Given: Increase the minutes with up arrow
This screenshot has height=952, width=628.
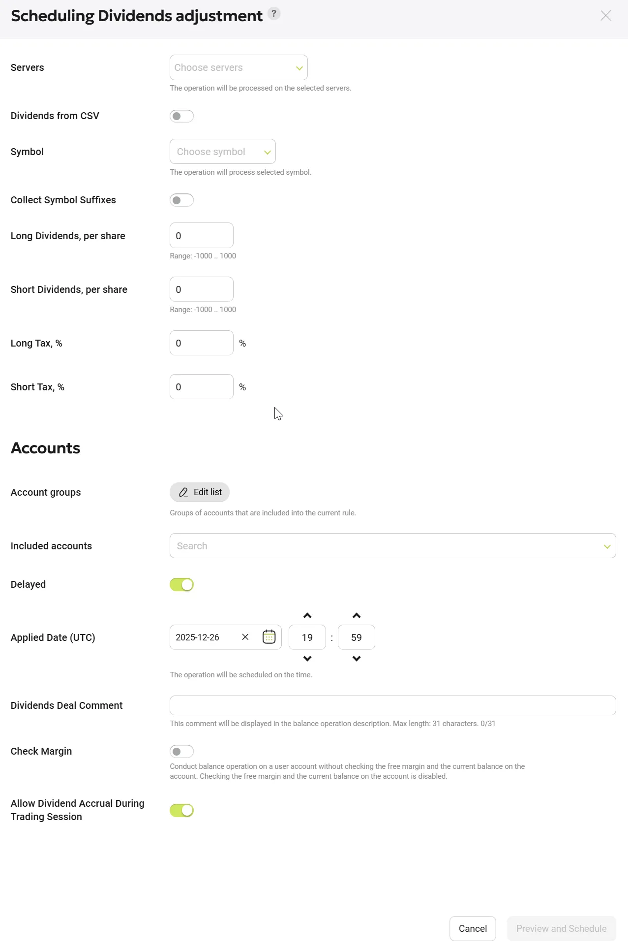Looking at the screenshot, I should pos(357,616).
